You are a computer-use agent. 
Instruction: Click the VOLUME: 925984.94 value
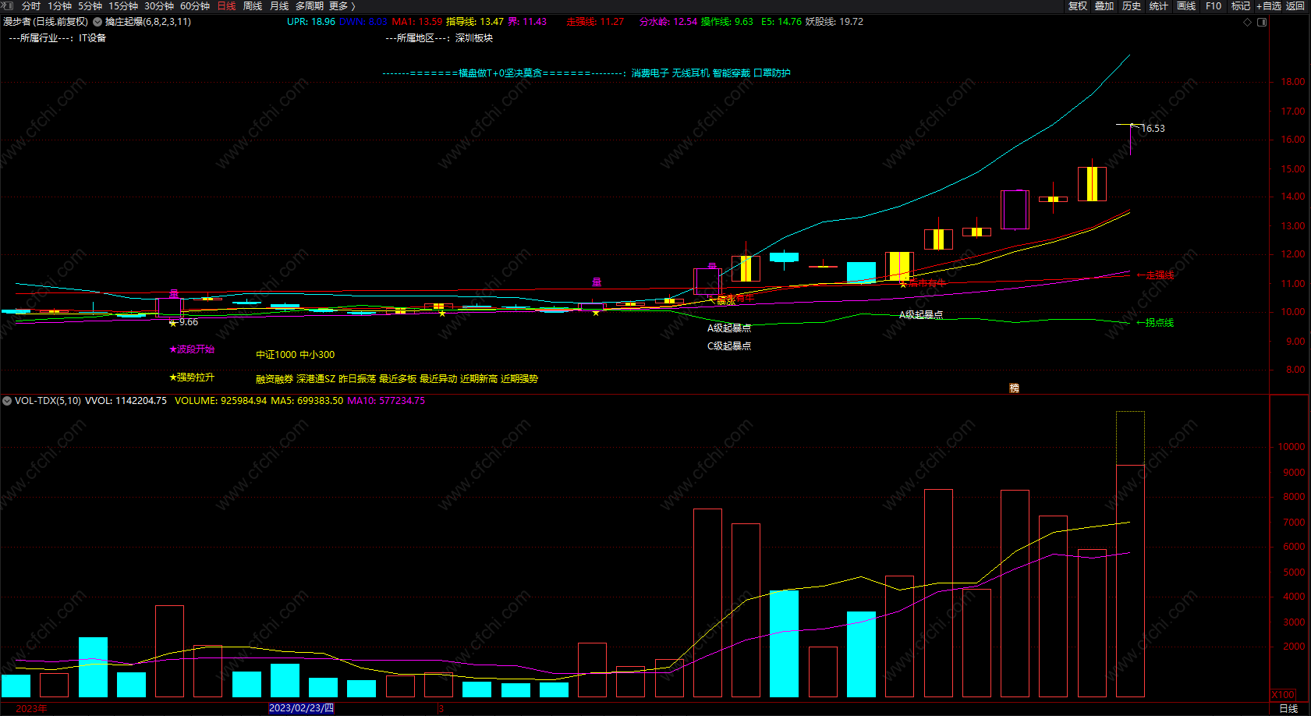tap(221, 401)
